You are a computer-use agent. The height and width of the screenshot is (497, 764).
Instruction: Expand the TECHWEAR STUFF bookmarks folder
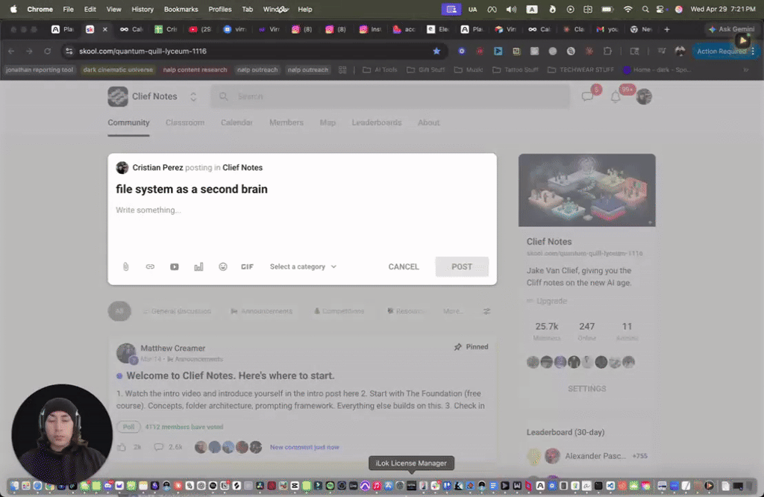pyautogui.click(x=580, y=69)
